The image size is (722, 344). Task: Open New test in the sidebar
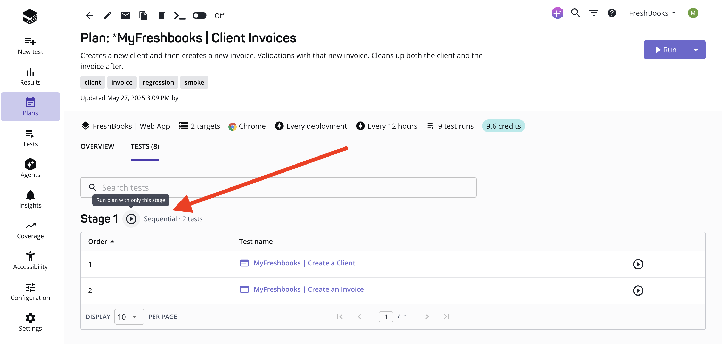click(x=30, y=46)
